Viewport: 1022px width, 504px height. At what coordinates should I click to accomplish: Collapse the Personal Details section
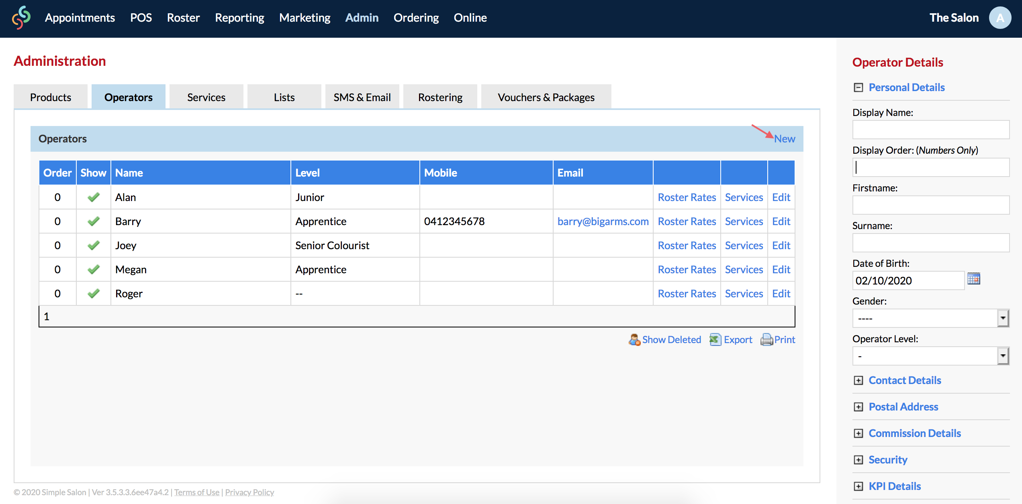[x=858, y=87]
